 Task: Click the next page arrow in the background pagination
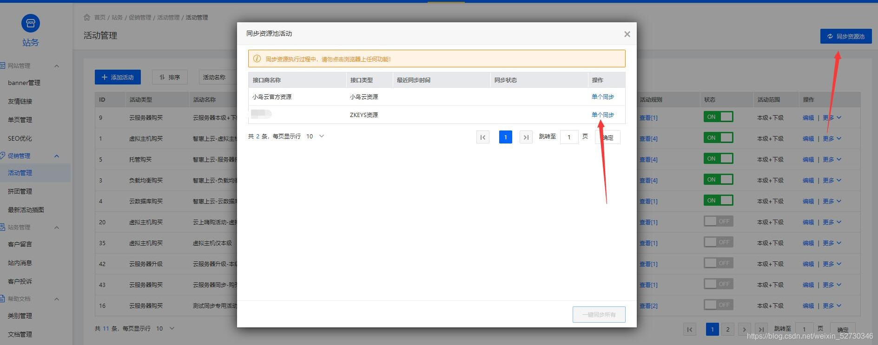(x=745, y=330)
